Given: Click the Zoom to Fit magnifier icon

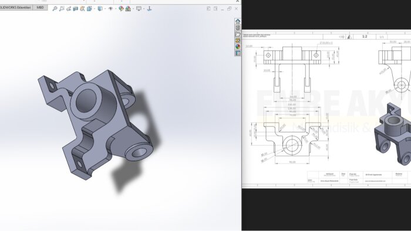Looking at the screenshot, I should (x=55, y=9).
